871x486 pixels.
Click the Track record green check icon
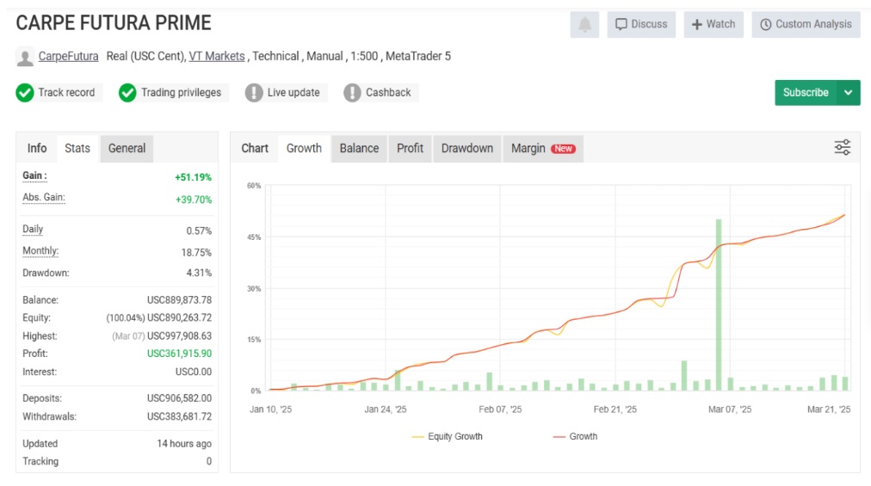pos(25,93)
